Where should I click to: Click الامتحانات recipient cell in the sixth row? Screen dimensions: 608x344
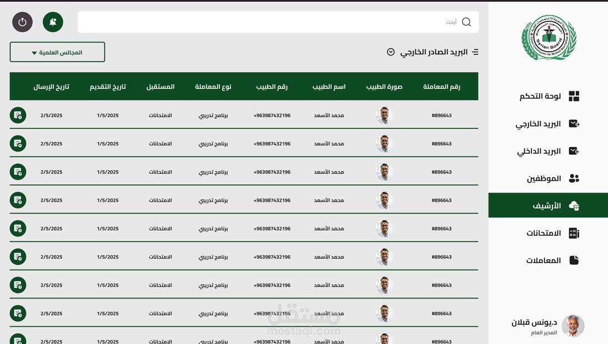160,257
